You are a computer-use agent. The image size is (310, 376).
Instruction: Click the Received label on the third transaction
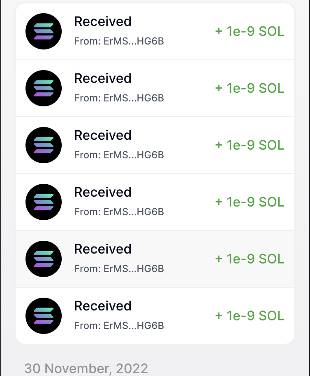pos(102,135)
